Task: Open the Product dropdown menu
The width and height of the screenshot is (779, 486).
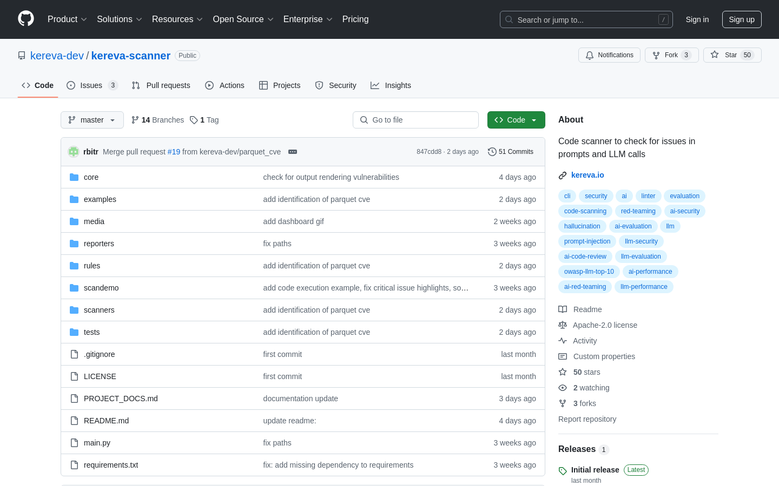Action: pyautogui.click(x=67, y=19)
